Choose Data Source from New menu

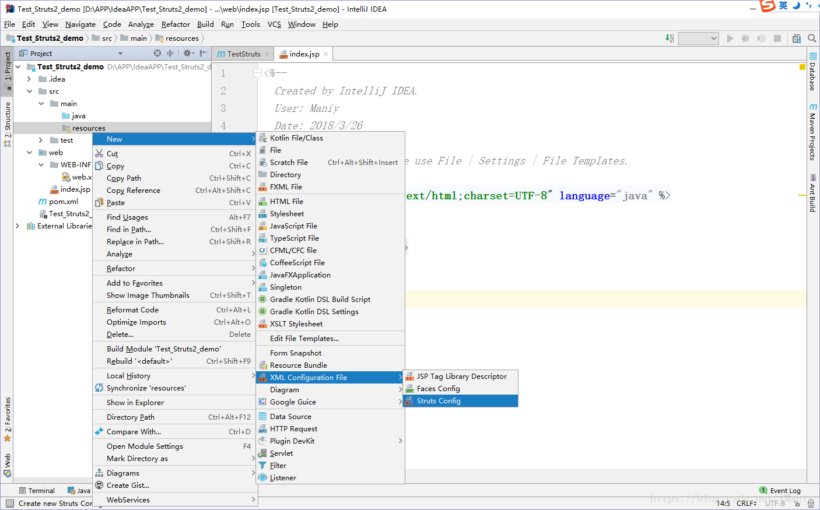[x=330, y=417]
